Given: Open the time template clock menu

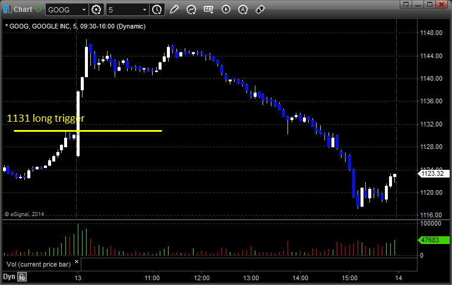Looking at the screenshot, I should click(x=157, y=9).
